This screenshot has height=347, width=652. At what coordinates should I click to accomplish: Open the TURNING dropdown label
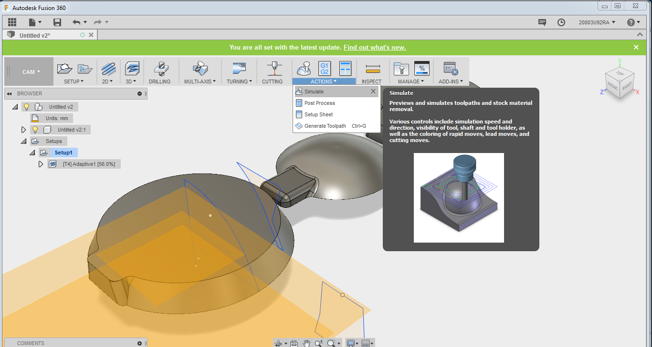239,82
